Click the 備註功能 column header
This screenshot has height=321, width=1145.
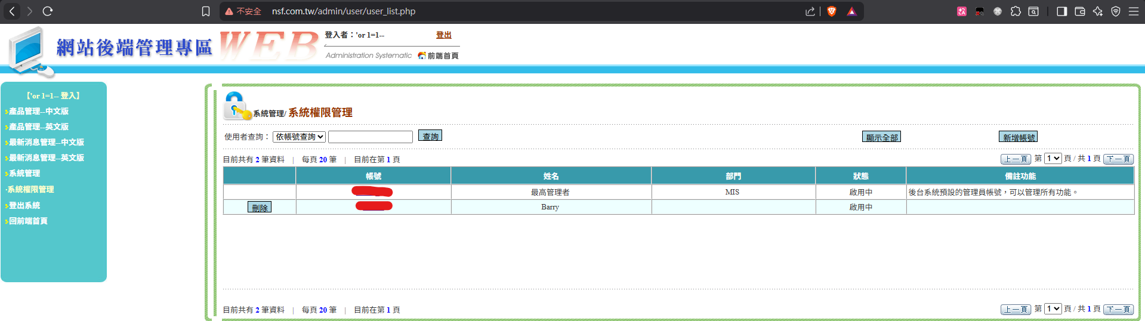(1020, 176)
